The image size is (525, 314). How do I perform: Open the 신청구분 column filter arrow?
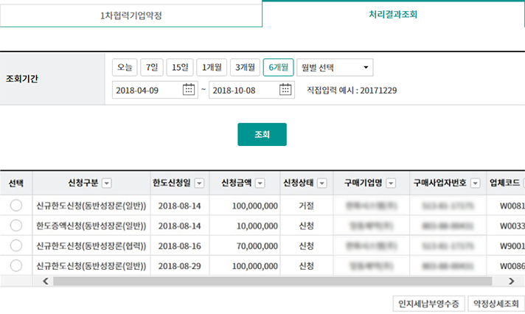coord(107,184)
